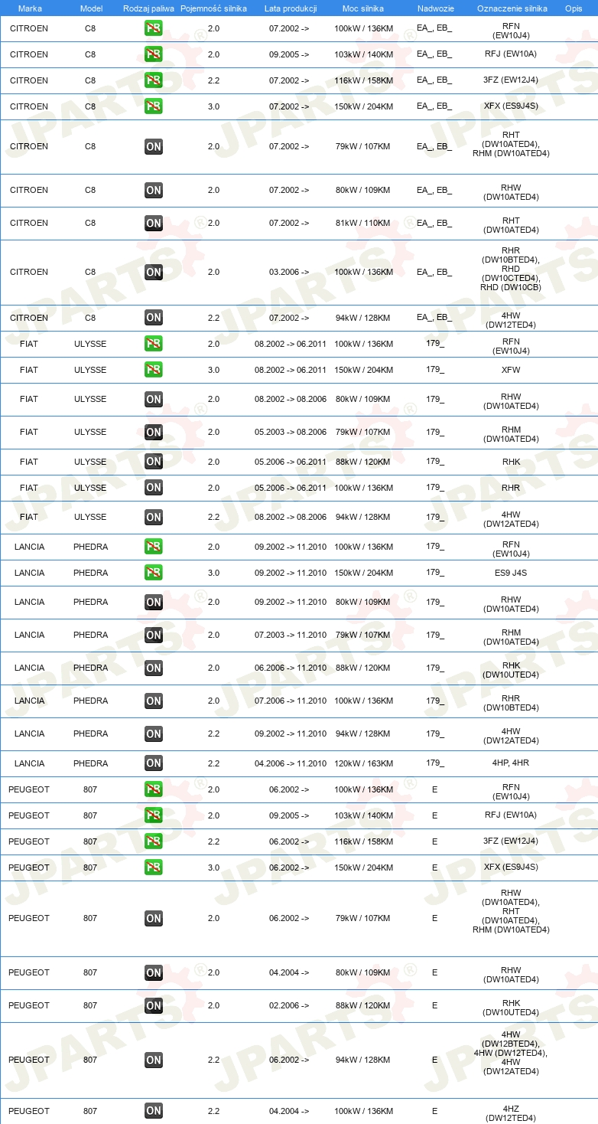This screenshot has height=1124, width=598.
Task: Click diesel ON icon for Lancia Phedra 79kW RHM
Action: pyautogui.click(x=154, y=635)
